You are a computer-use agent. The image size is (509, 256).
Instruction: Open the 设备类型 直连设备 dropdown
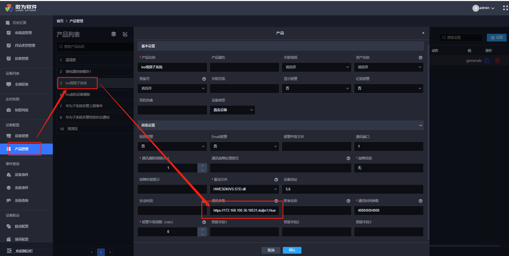pyautogui.click(x=232, y=110)
